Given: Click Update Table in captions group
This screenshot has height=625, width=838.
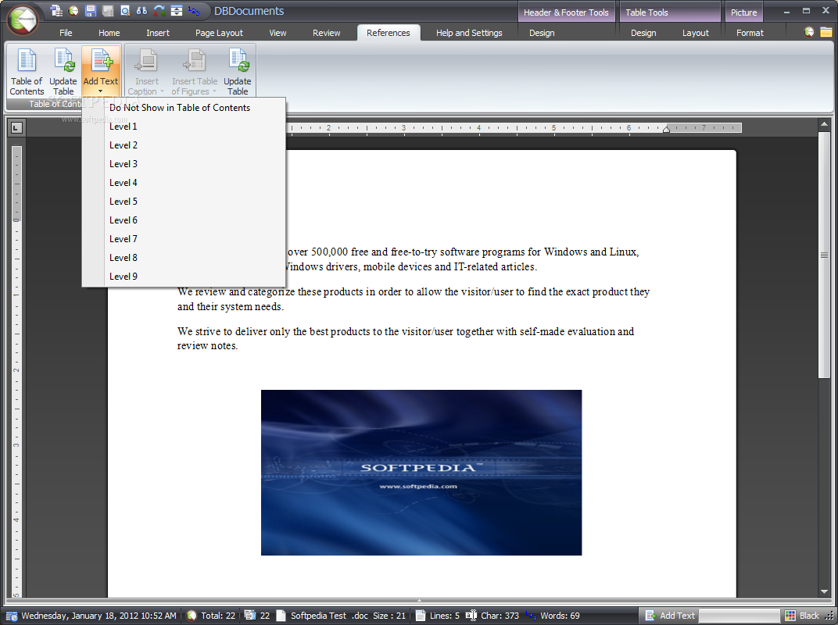Looking at the screenshot, I should 238,72.
